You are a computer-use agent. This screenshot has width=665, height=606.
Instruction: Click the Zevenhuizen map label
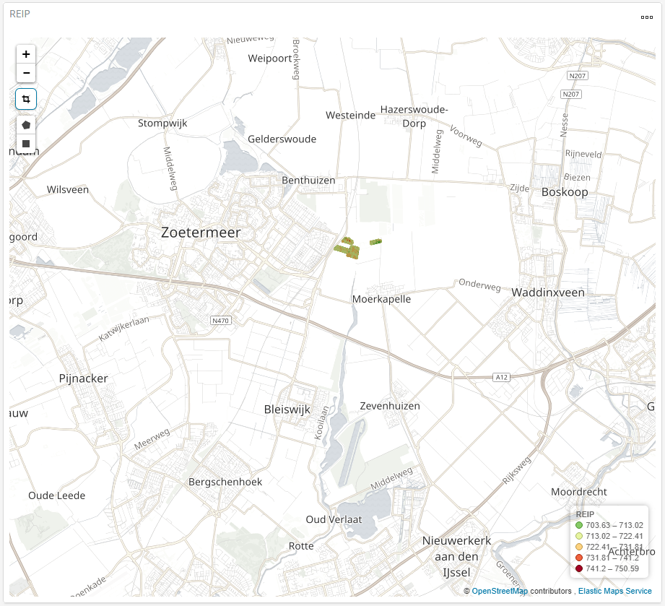pos(390,406)
